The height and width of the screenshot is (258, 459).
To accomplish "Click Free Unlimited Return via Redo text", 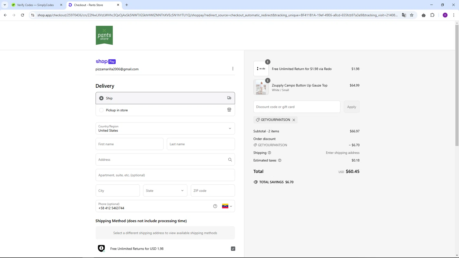I will [302, 69].
